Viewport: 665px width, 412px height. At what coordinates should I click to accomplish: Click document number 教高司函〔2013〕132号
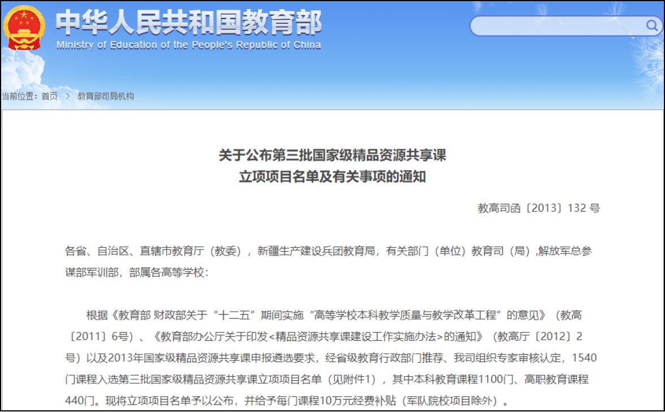tap(538, 208)
